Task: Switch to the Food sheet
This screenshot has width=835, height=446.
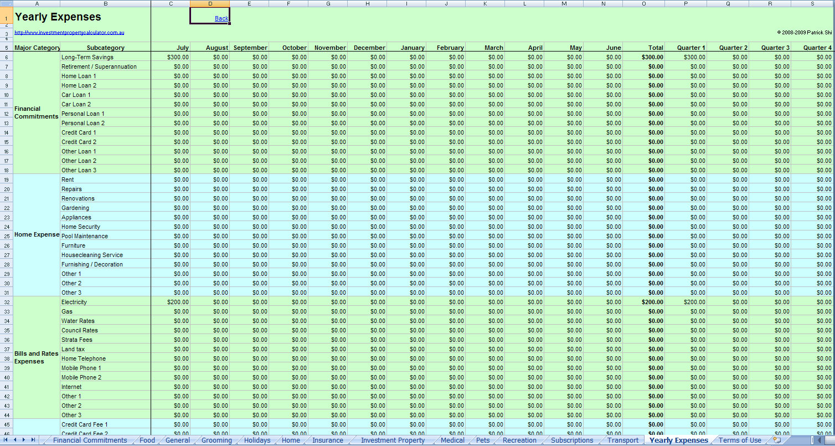Action: coord(147,440)
